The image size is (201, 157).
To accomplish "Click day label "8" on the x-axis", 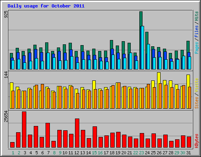I will tap(54, 153).
